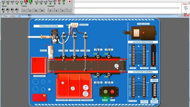This screenshot has width=190, height=107.
Task: Click the green BG button icon in toolbar
Action: (30, 1)
